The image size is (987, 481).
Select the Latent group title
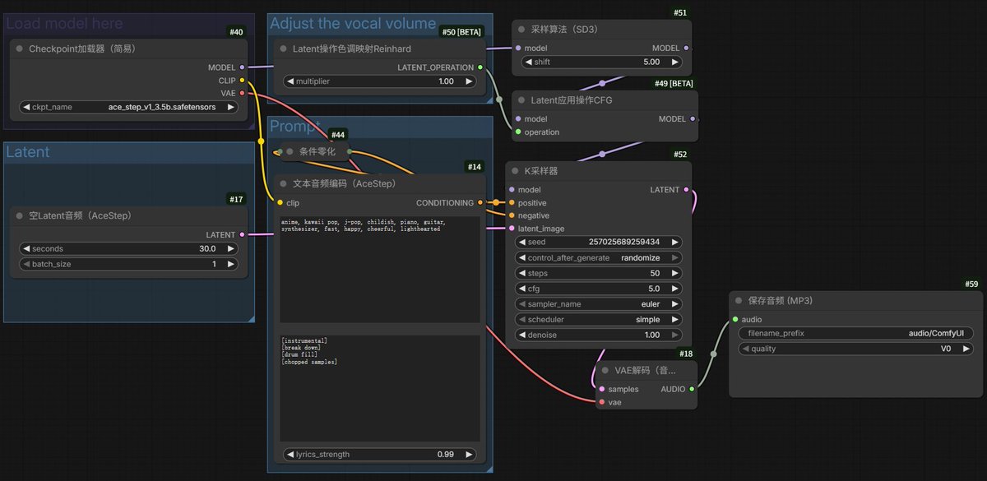tap(28, 152)
